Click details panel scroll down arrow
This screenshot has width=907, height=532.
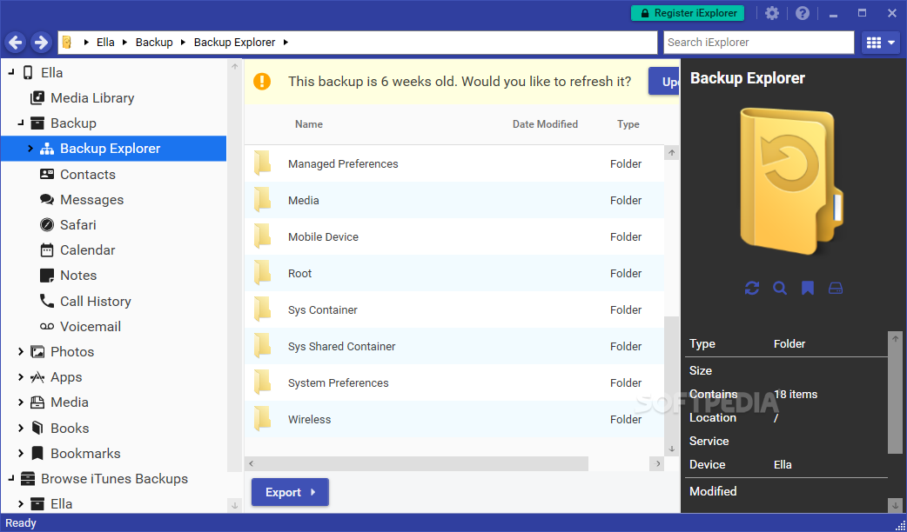(x=895, y=505)
